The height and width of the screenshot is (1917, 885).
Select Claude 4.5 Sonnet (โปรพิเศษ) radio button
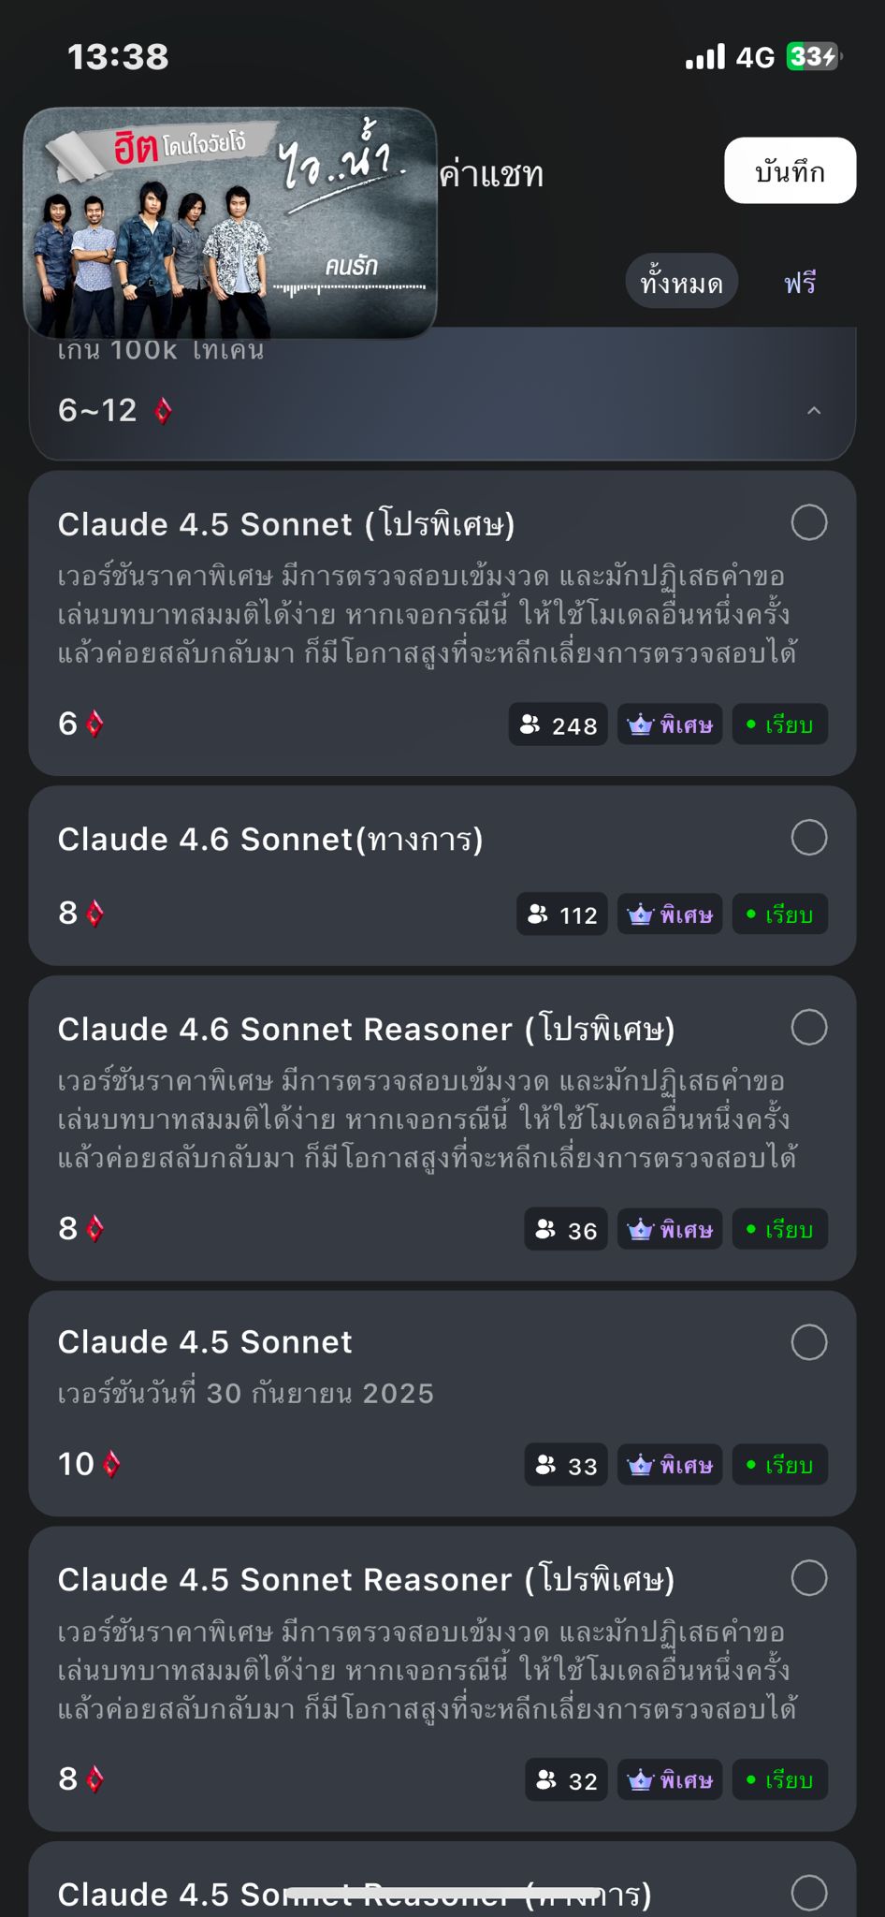coord(809,522)
